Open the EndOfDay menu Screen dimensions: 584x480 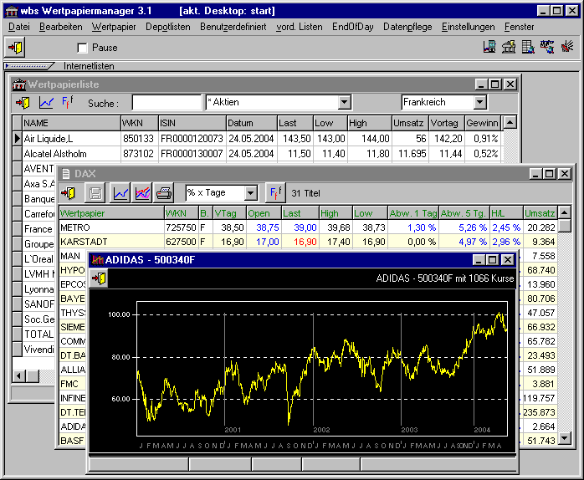[x=352, y=27]
